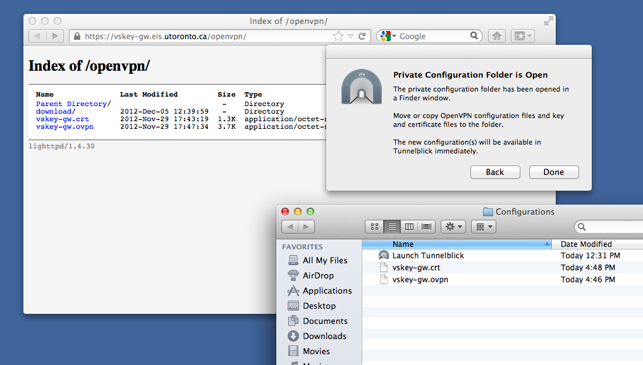643x365 pixels.
Task: Open the bookmarks menu button in browser
Action: (522, 36)
